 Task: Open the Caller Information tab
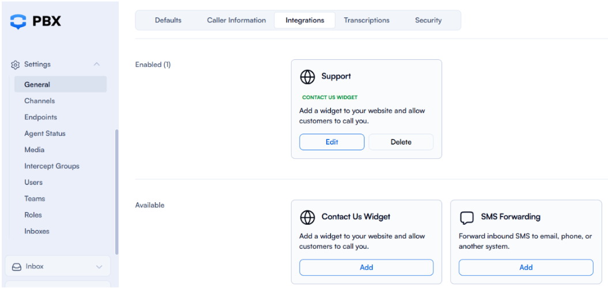pos(236,20)
